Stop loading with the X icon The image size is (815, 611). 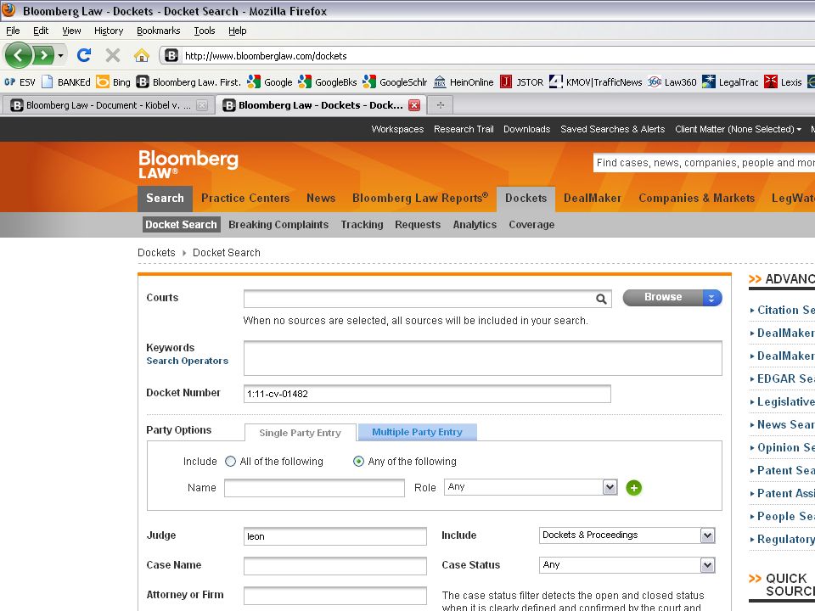point(112,55)
